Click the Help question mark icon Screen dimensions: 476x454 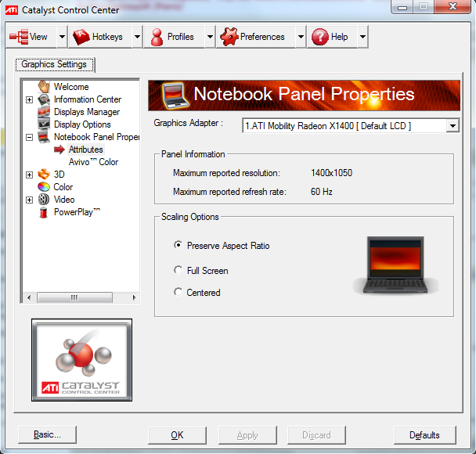click(x=320, y=37)
